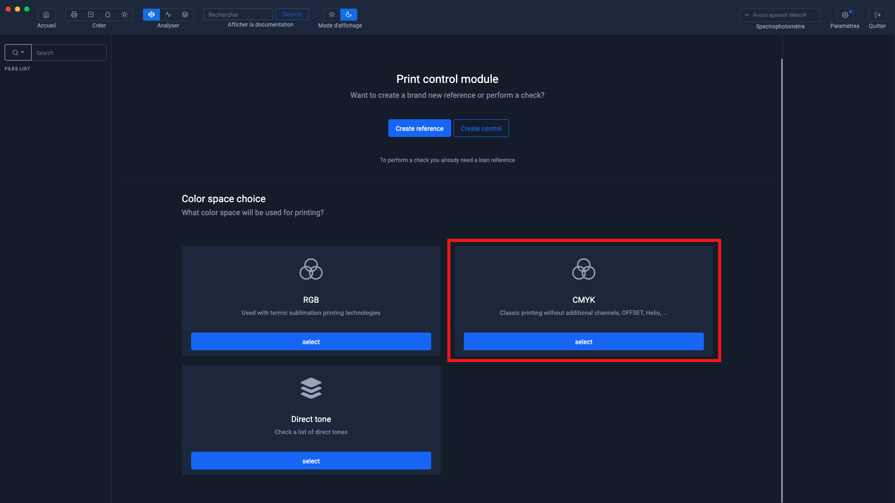Click the Spectrophotomètre label
Screen dimensions: 895x503
(x=780, y=27)
